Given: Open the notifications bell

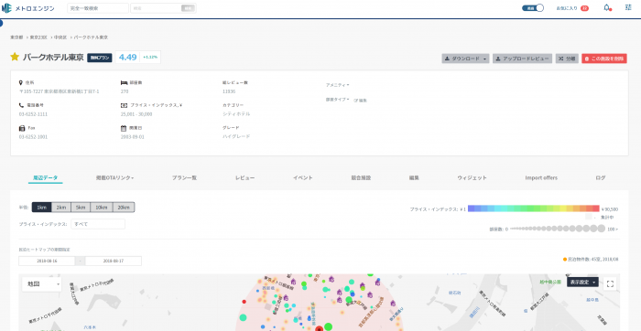Looking at the screenshot, I should [607, 7].
